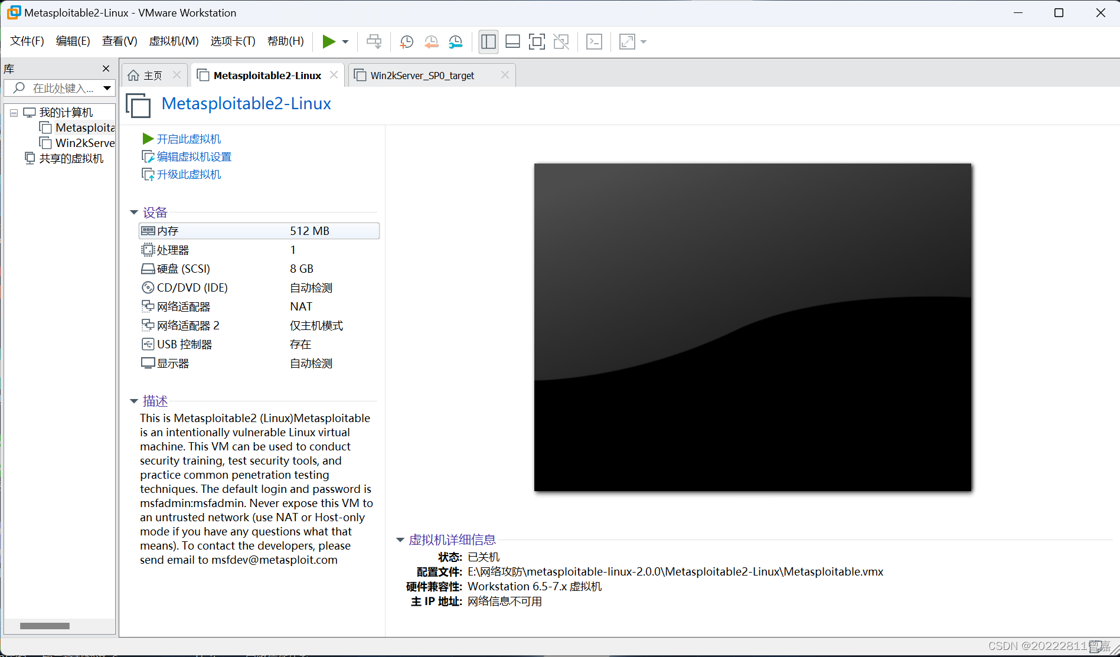Viewport: 1120px width, 657px height.
Task: Click the 网络信息不可用 IP status
Action: click(x=505, y=601)
